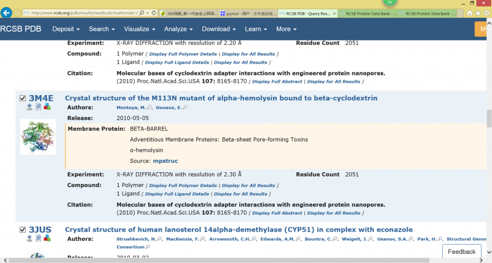Click Display Full Abstract in 2.20 Å entry
The image size is (492, 263).
(277, 82)
